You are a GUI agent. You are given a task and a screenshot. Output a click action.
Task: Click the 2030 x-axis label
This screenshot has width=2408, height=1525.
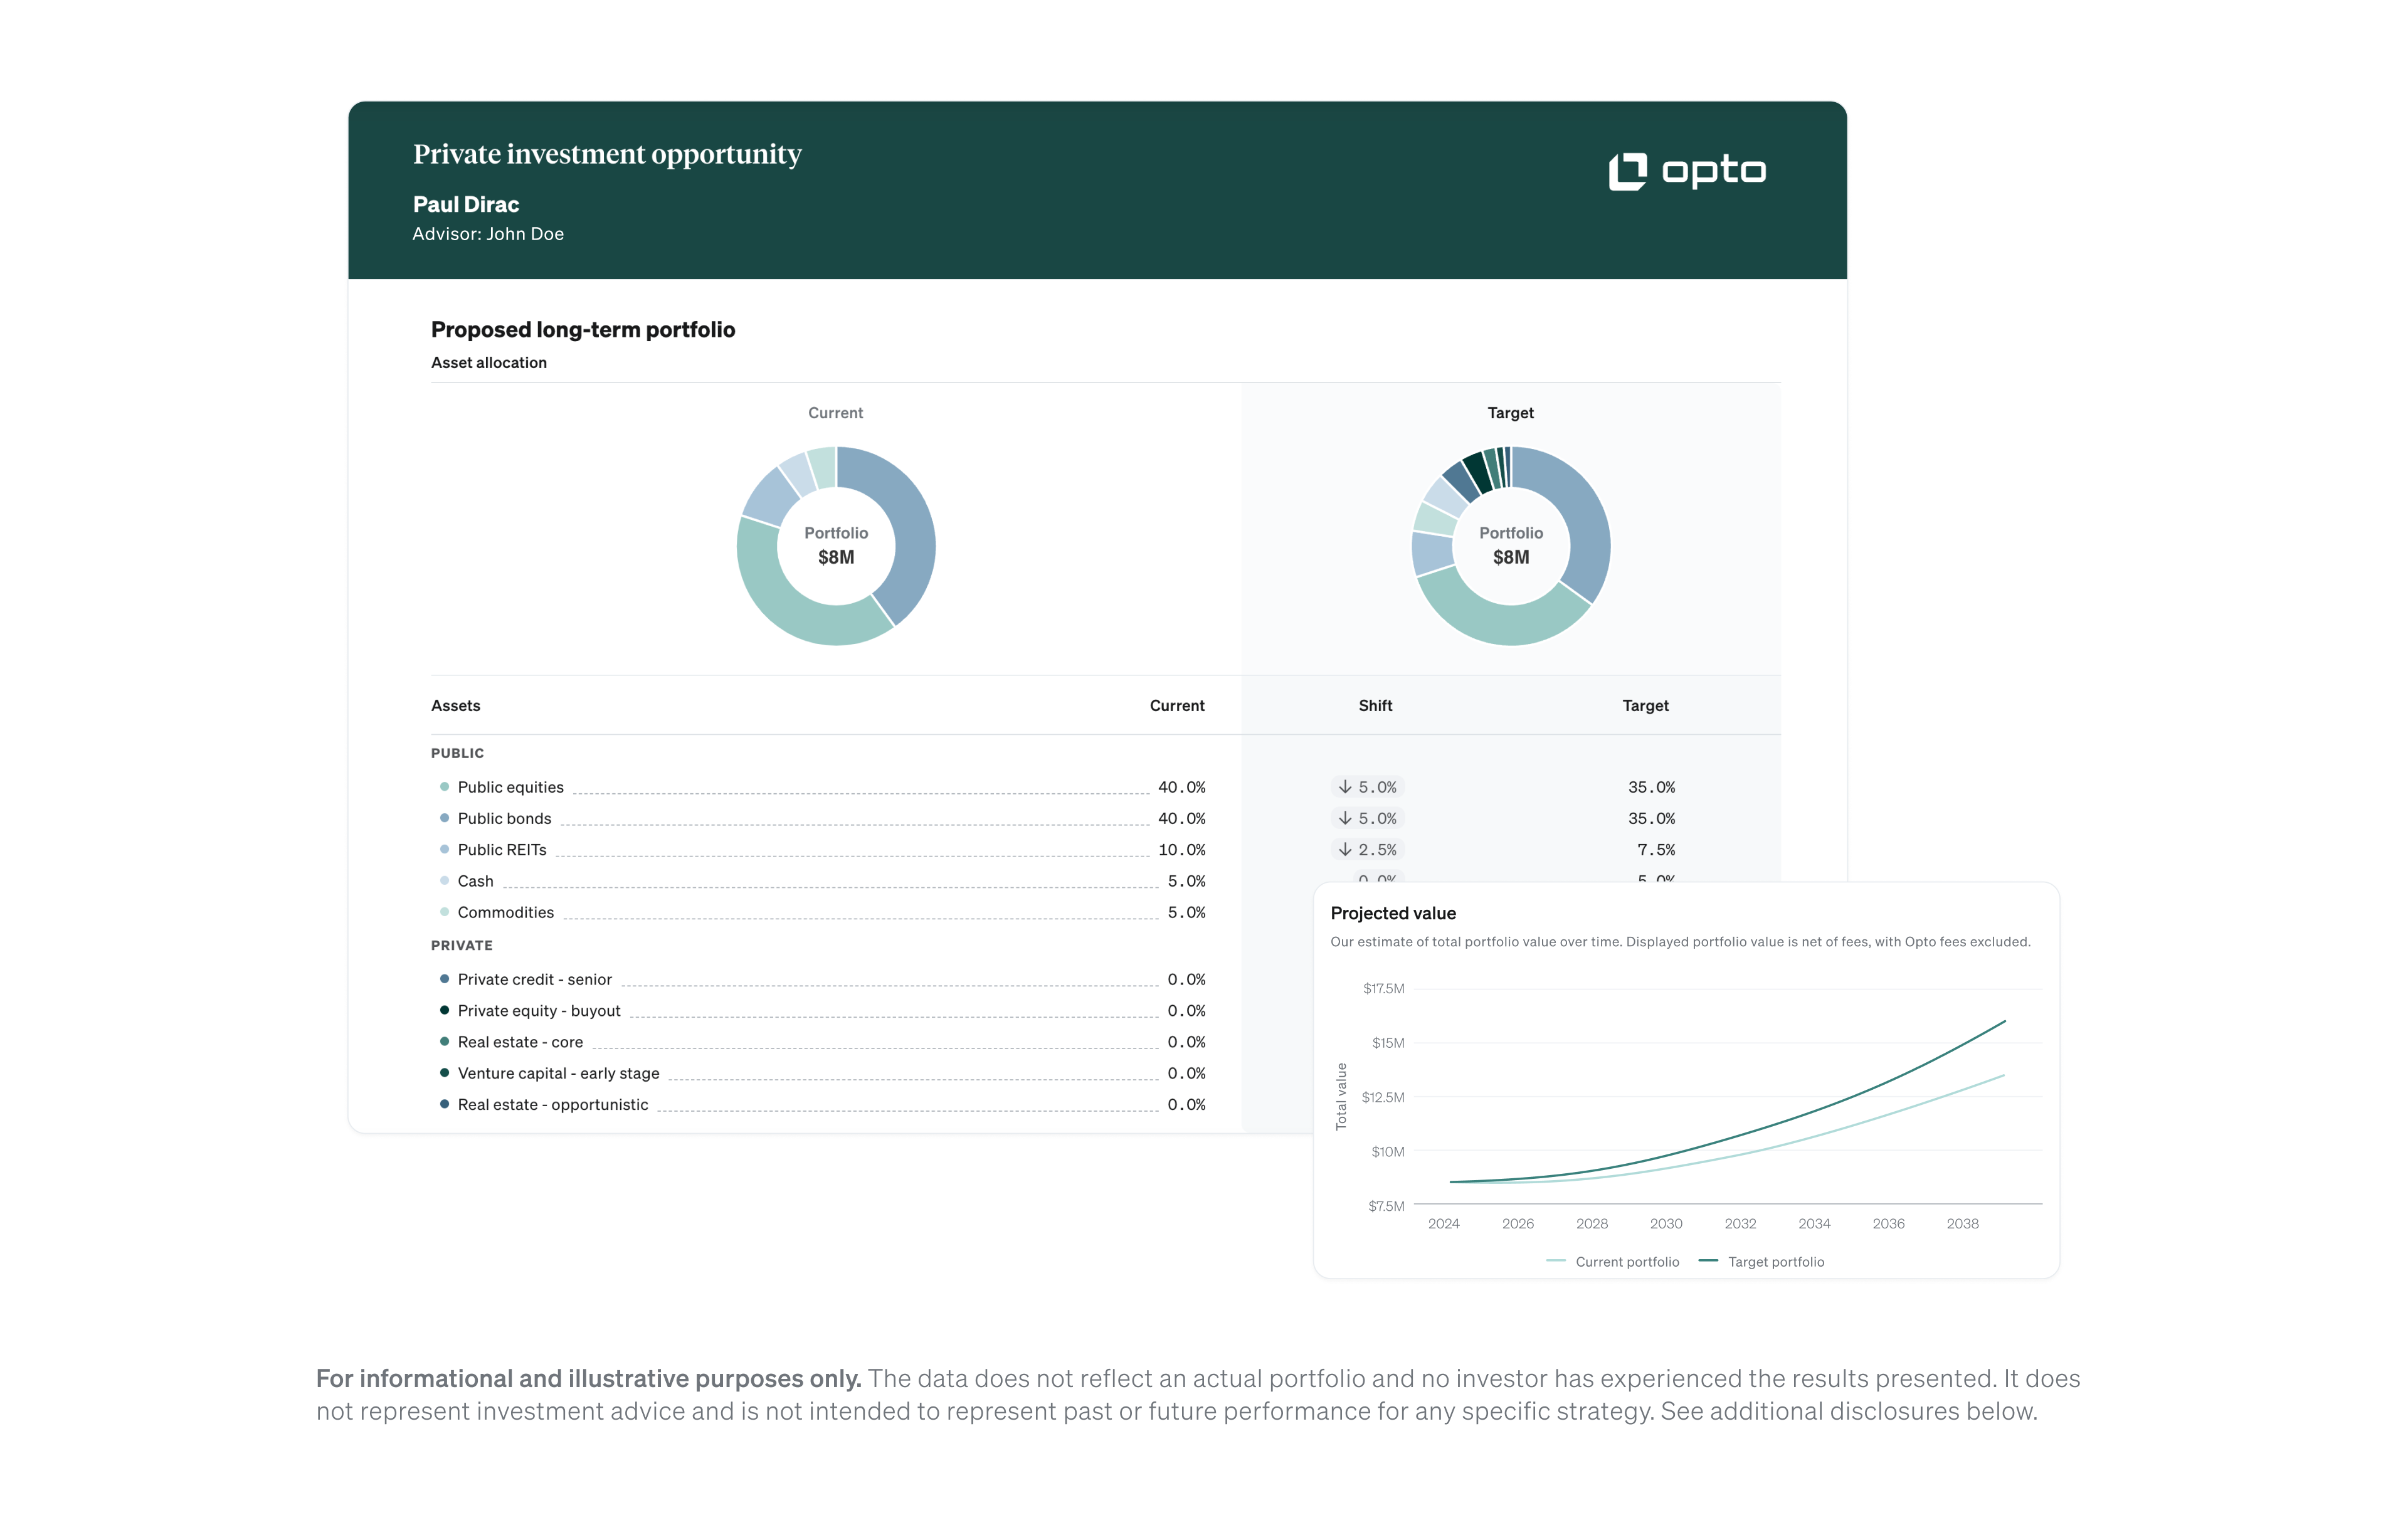pyautogui.click(x=1666, y=1223)
